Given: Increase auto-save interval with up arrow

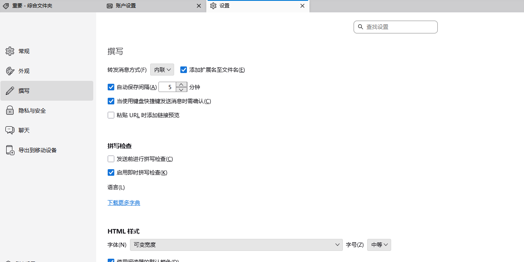Looking at the screenshot, I should click(181, 85).
